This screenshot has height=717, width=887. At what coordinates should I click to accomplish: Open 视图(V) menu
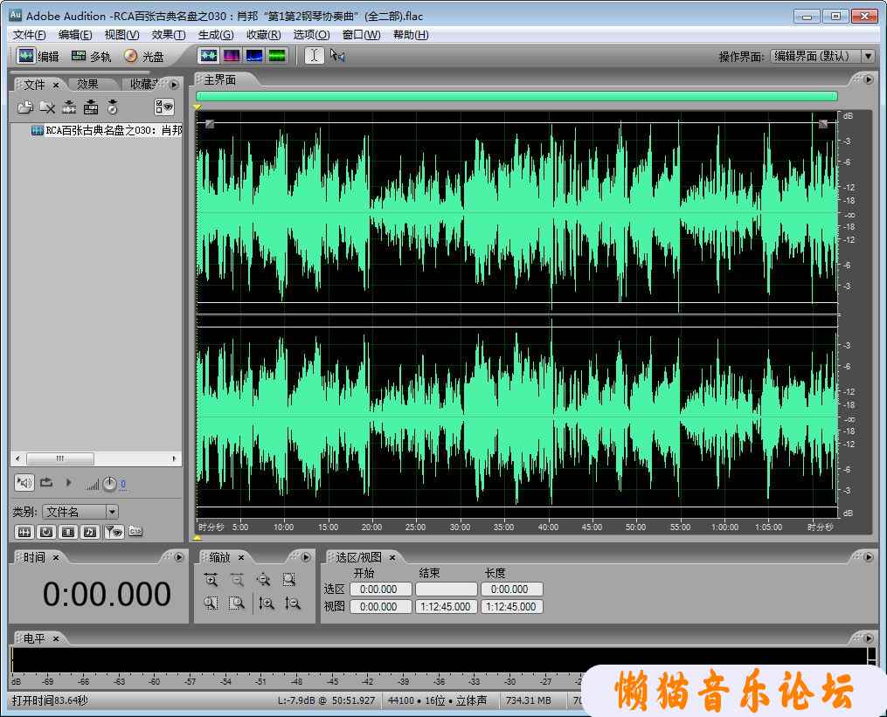121,35
